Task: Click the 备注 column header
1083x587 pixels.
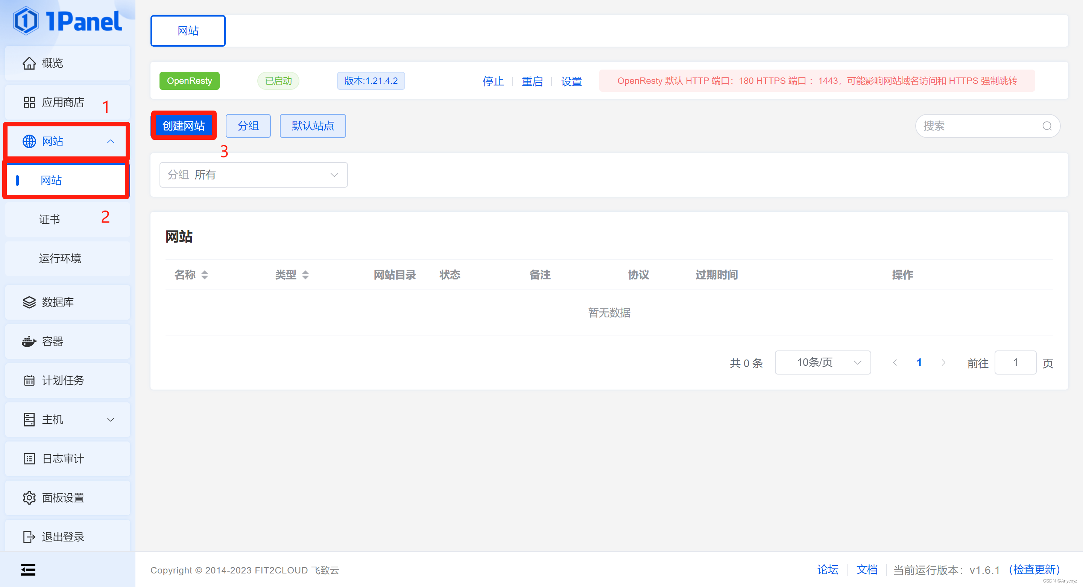Action: click(x=540, y=275)
